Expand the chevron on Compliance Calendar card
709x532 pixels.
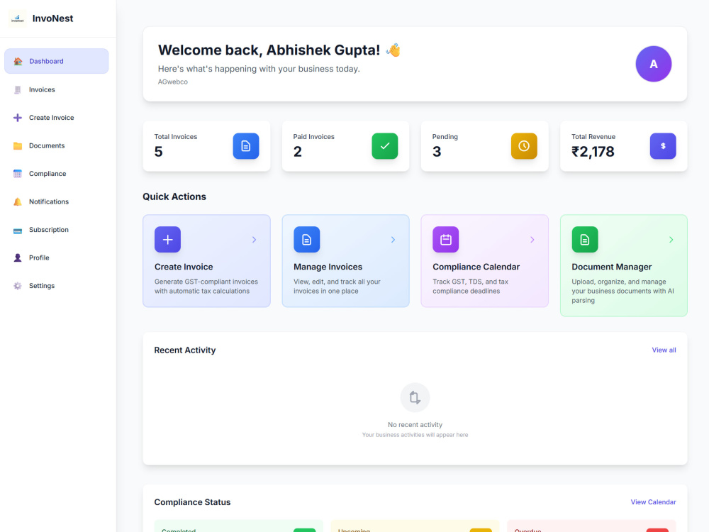pos(532,240)
